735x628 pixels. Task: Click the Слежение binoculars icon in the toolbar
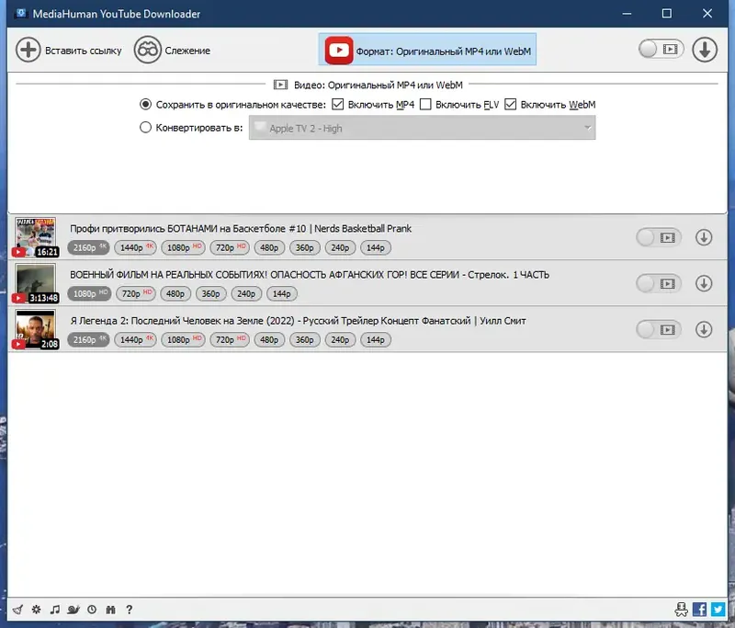[x=147, y=50]
